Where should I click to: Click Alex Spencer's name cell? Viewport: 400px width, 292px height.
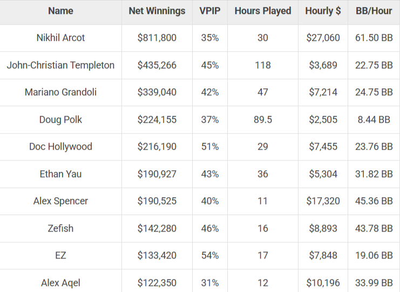60,201
